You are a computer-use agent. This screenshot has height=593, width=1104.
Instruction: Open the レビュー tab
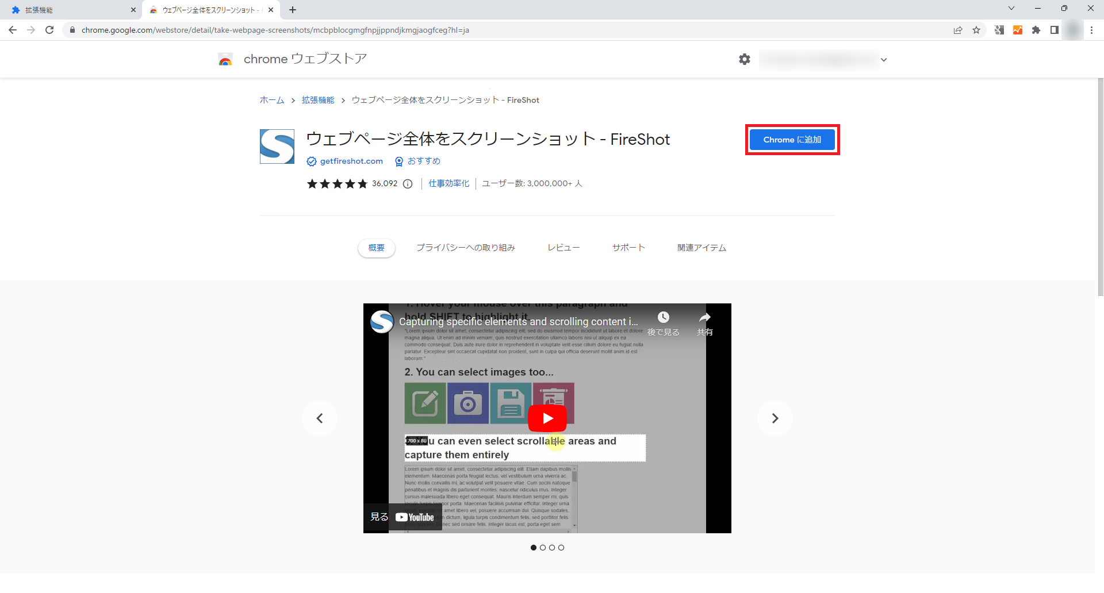[x=563, y=248]
